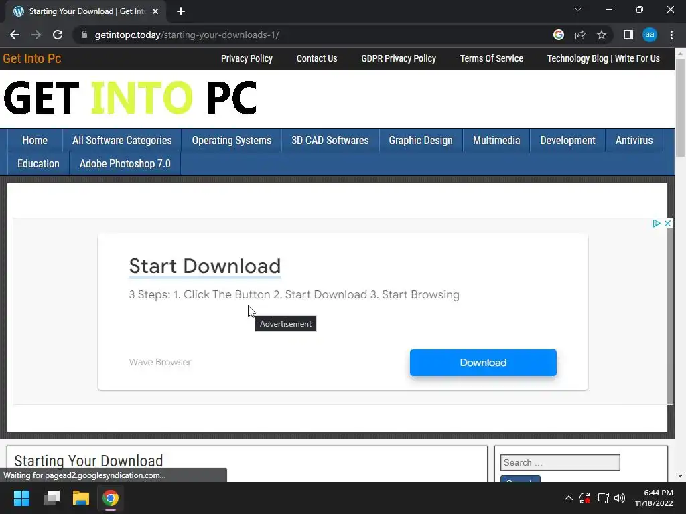Share this page icon
Image resolution: width=686 pixels, height=514 pixels.
(x=580, y=35)
